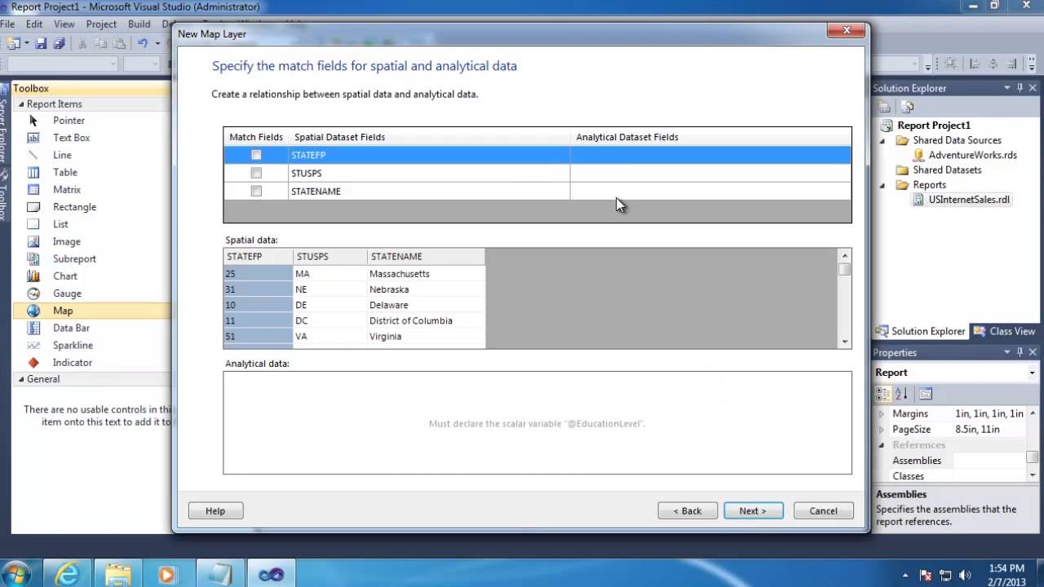Select the Sparkline toolbox item
This screenshot has height=587, width=1044.
pyautogui.click(x=73, y=346)
